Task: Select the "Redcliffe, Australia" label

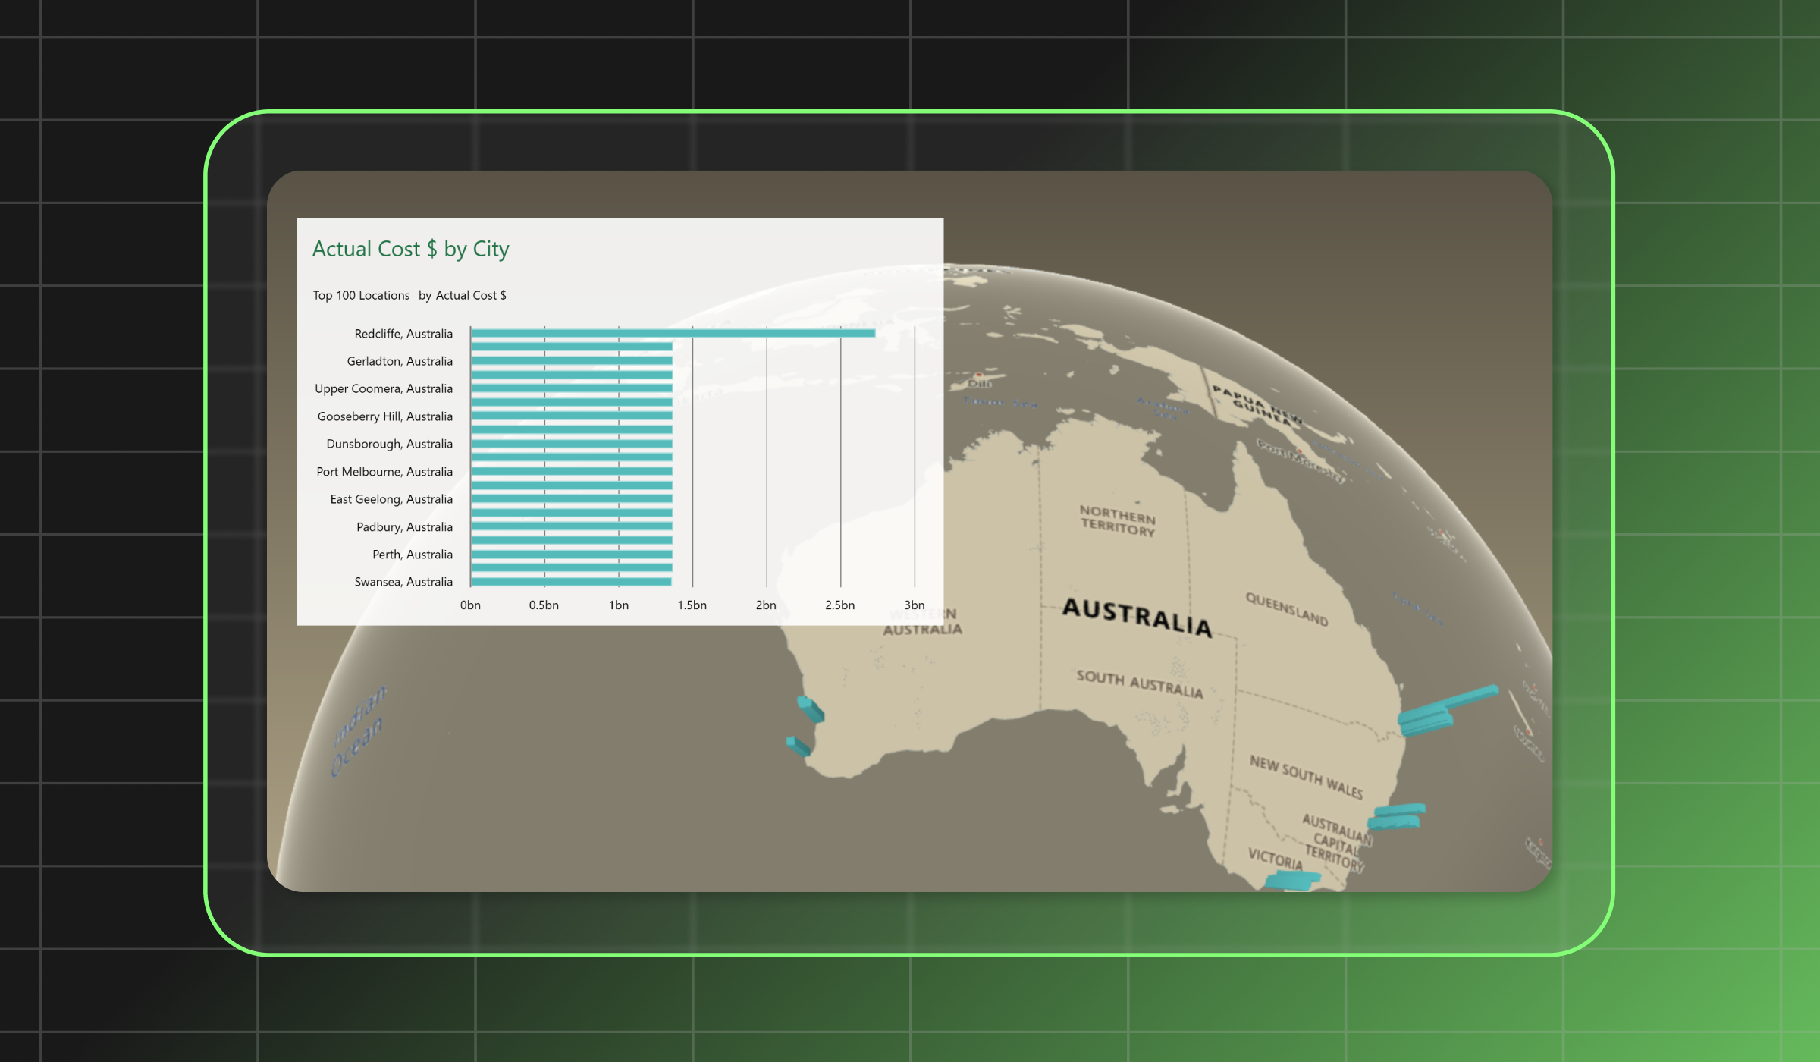Action: pyautogui.click(x=403, y=334)
